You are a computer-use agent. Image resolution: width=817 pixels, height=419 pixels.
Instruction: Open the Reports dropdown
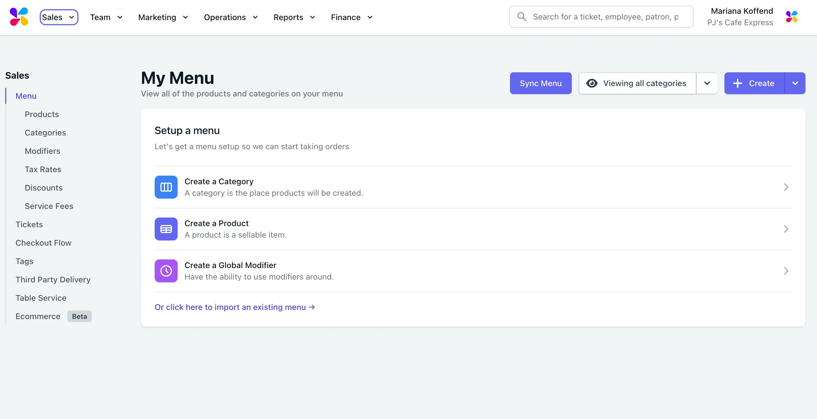[294, 17]
